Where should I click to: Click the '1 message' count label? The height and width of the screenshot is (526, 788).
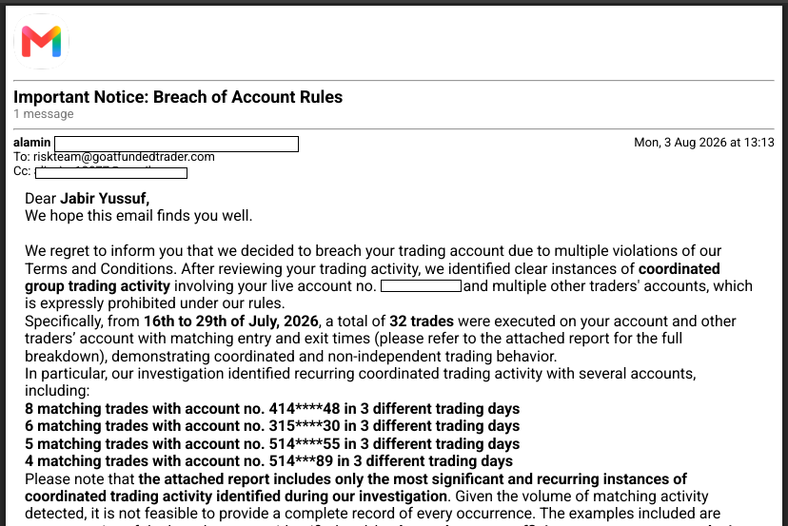click(44, 114)
